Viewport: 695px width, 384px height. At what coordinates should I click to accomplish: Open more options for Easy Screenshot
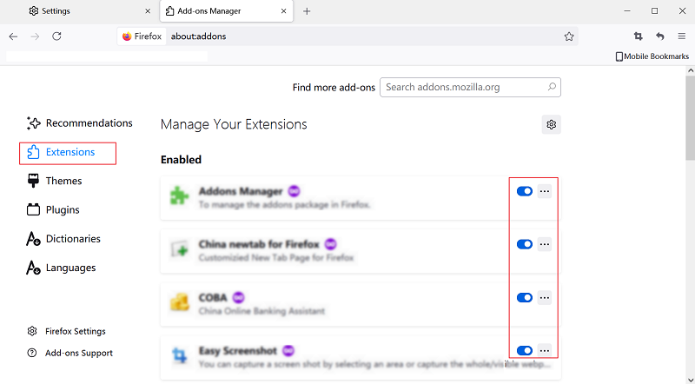click(545, 351)
